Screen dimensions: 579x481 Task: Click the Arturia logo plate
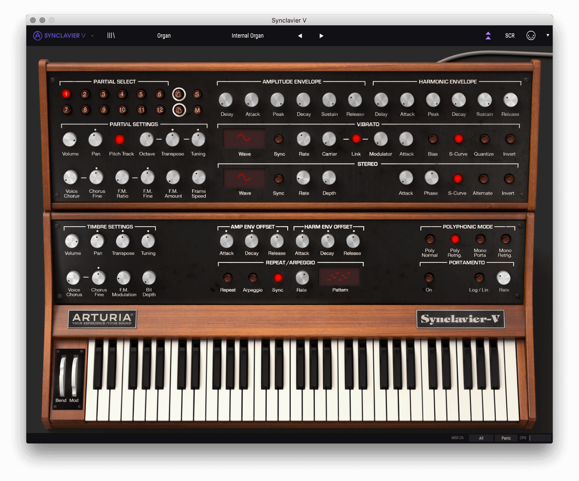pyautogui.click(x=102, y=319)
